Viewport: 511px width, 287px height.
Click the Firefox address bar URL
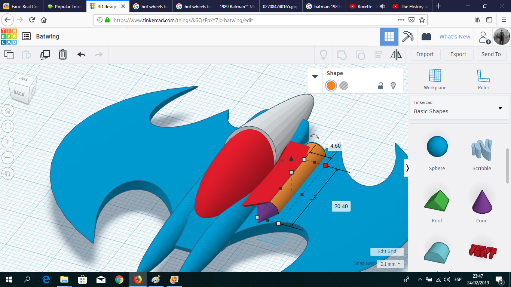(x=183, y=20)
